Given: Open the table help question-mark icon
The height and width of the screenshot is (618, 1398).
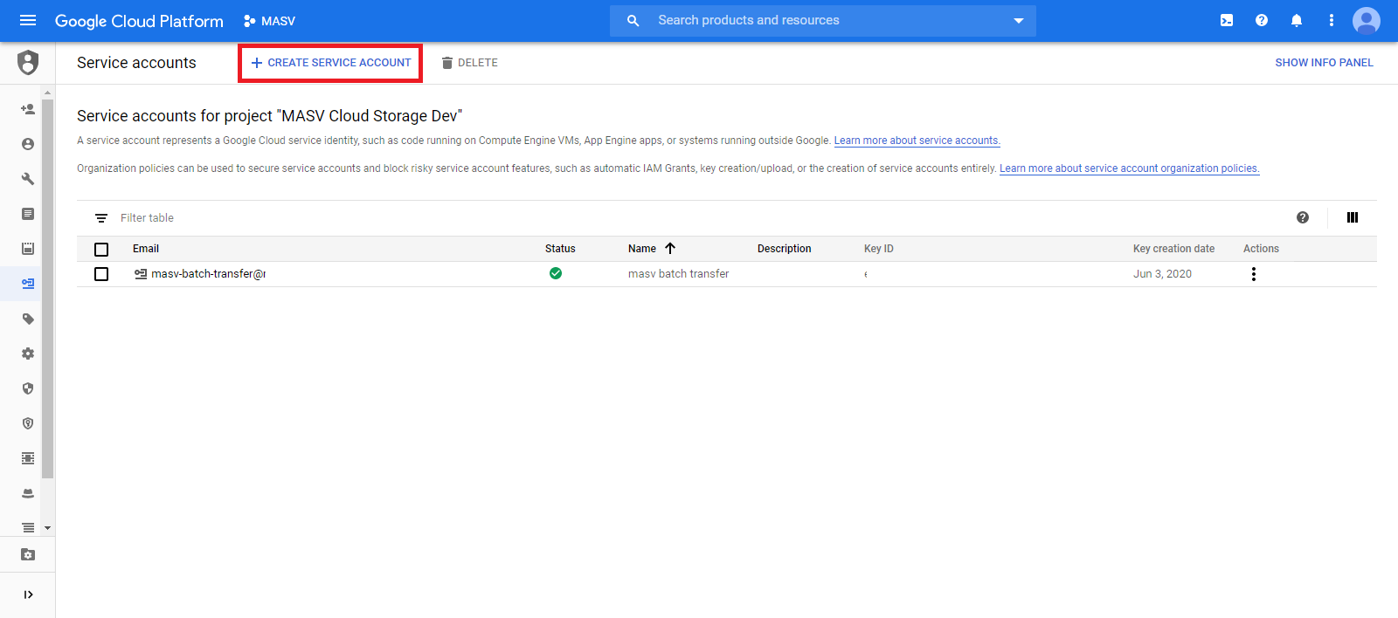Looking at the screenshot, I should click(x=1303, y=217).
